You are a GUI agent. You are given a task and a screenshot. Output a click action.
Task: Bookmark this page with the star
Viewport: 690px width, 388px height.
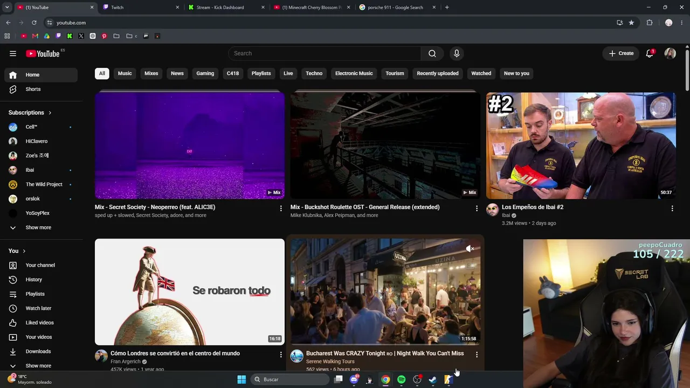631,23
